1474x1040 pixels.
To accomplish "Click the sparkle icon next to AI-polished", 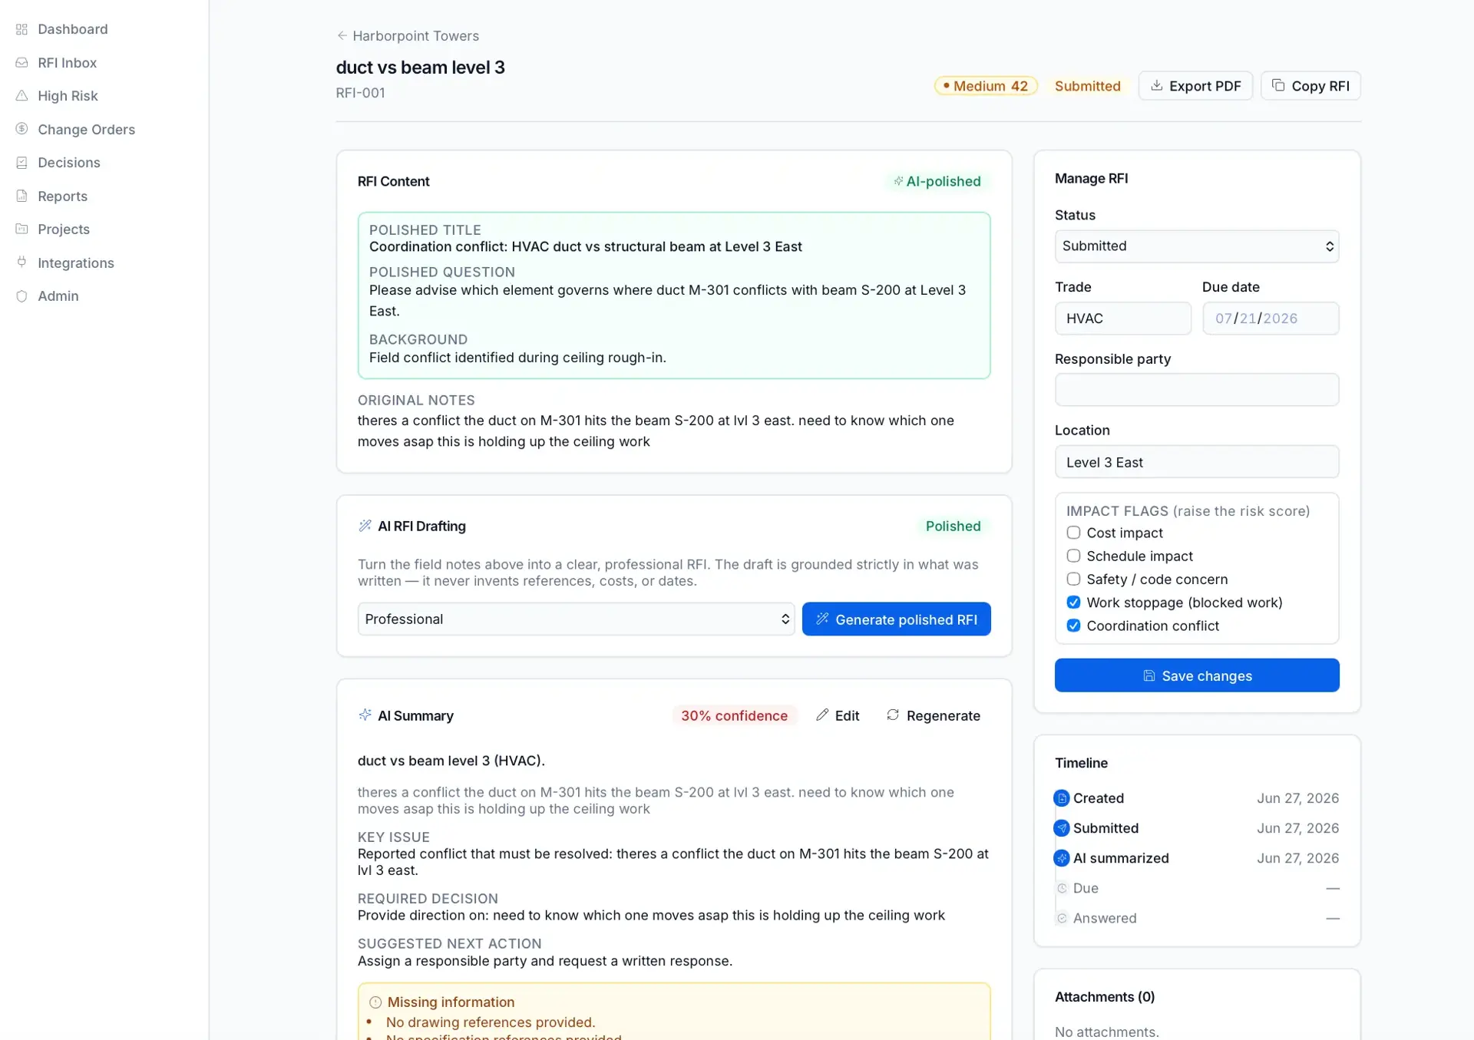I will click(x=897, y=181).
